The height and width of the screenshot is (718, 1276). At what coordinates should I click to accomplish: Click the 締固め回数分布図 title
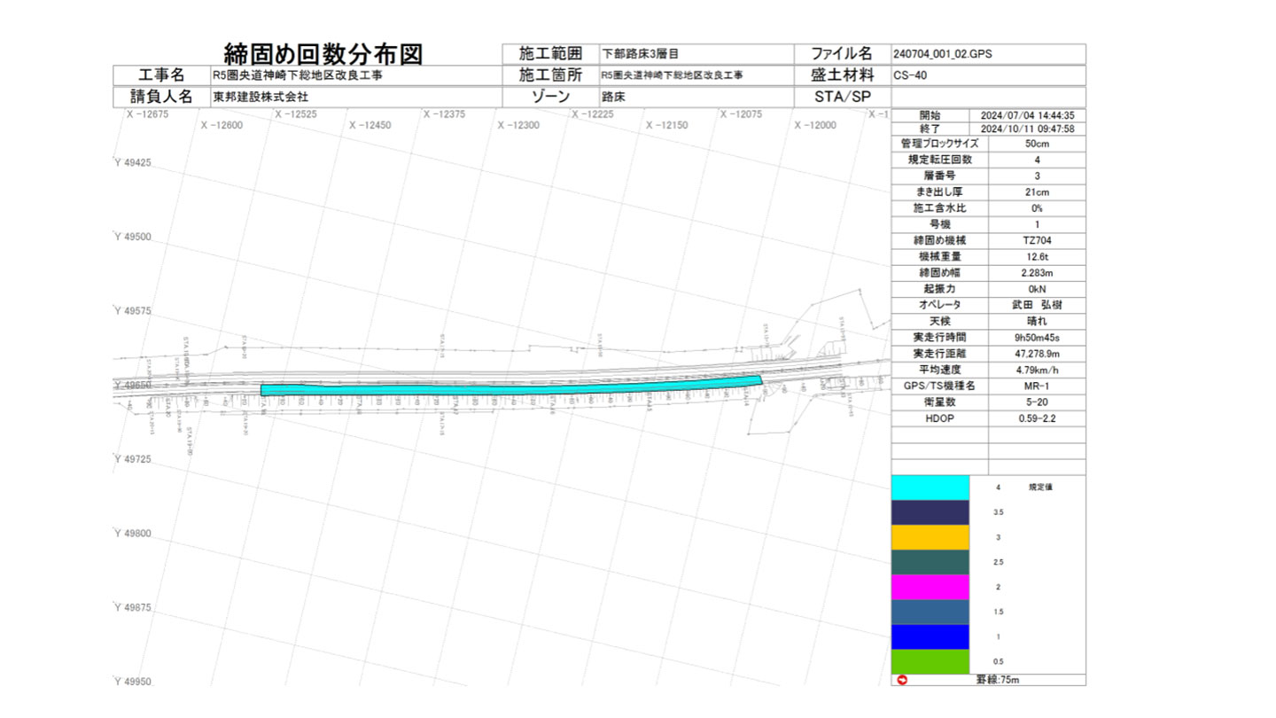[323, 54]
